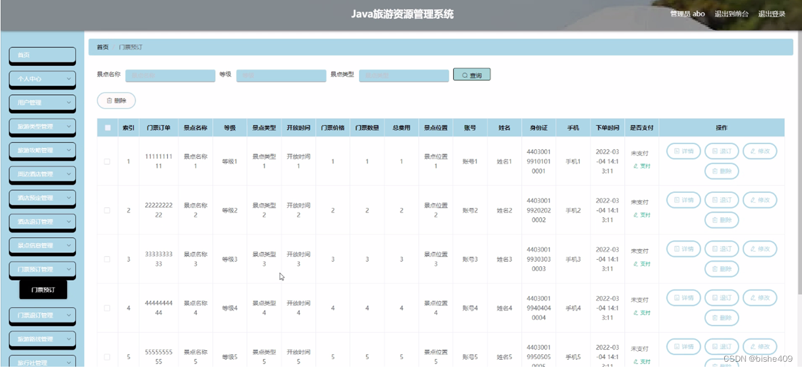This screenshot has width=802, height=368.
Task: Open 详情 for 景点名称4 row
Action: 684,298
